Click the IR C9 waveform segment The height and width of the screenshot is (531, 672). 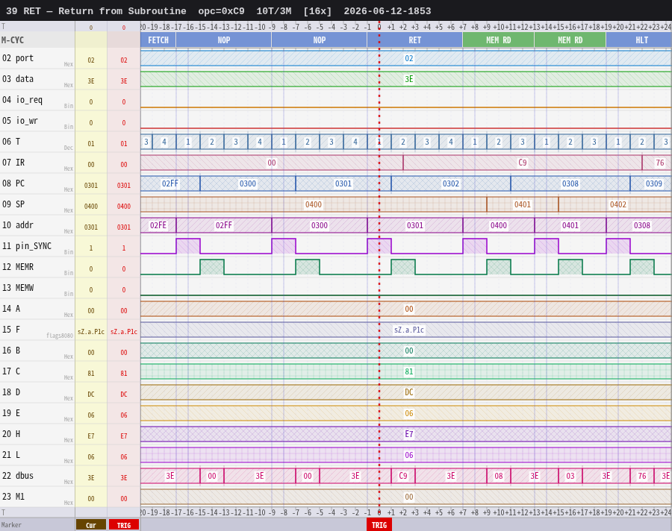click(x=523, y=163)
